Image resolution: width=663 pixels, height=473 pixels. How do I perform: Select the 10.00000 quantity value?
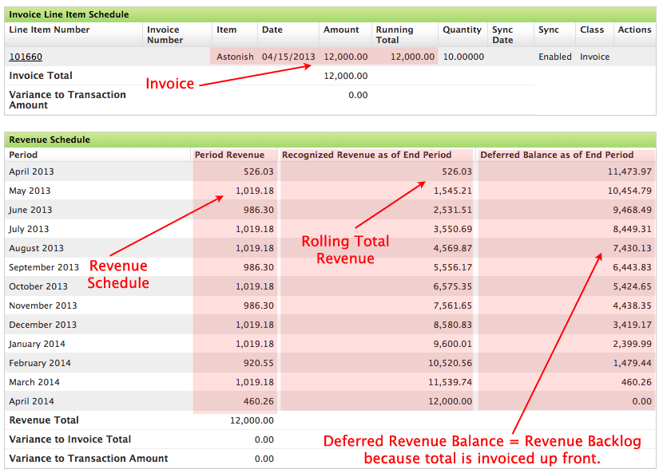click(463, 57)
